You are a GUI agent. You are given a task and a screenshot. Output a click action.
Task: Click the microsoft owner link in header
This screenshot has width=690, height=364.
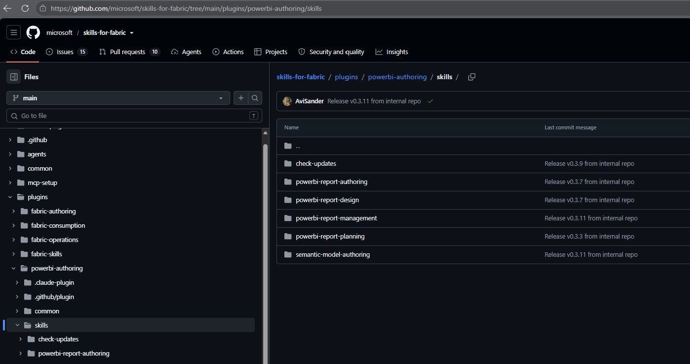[x=59, y=32]
